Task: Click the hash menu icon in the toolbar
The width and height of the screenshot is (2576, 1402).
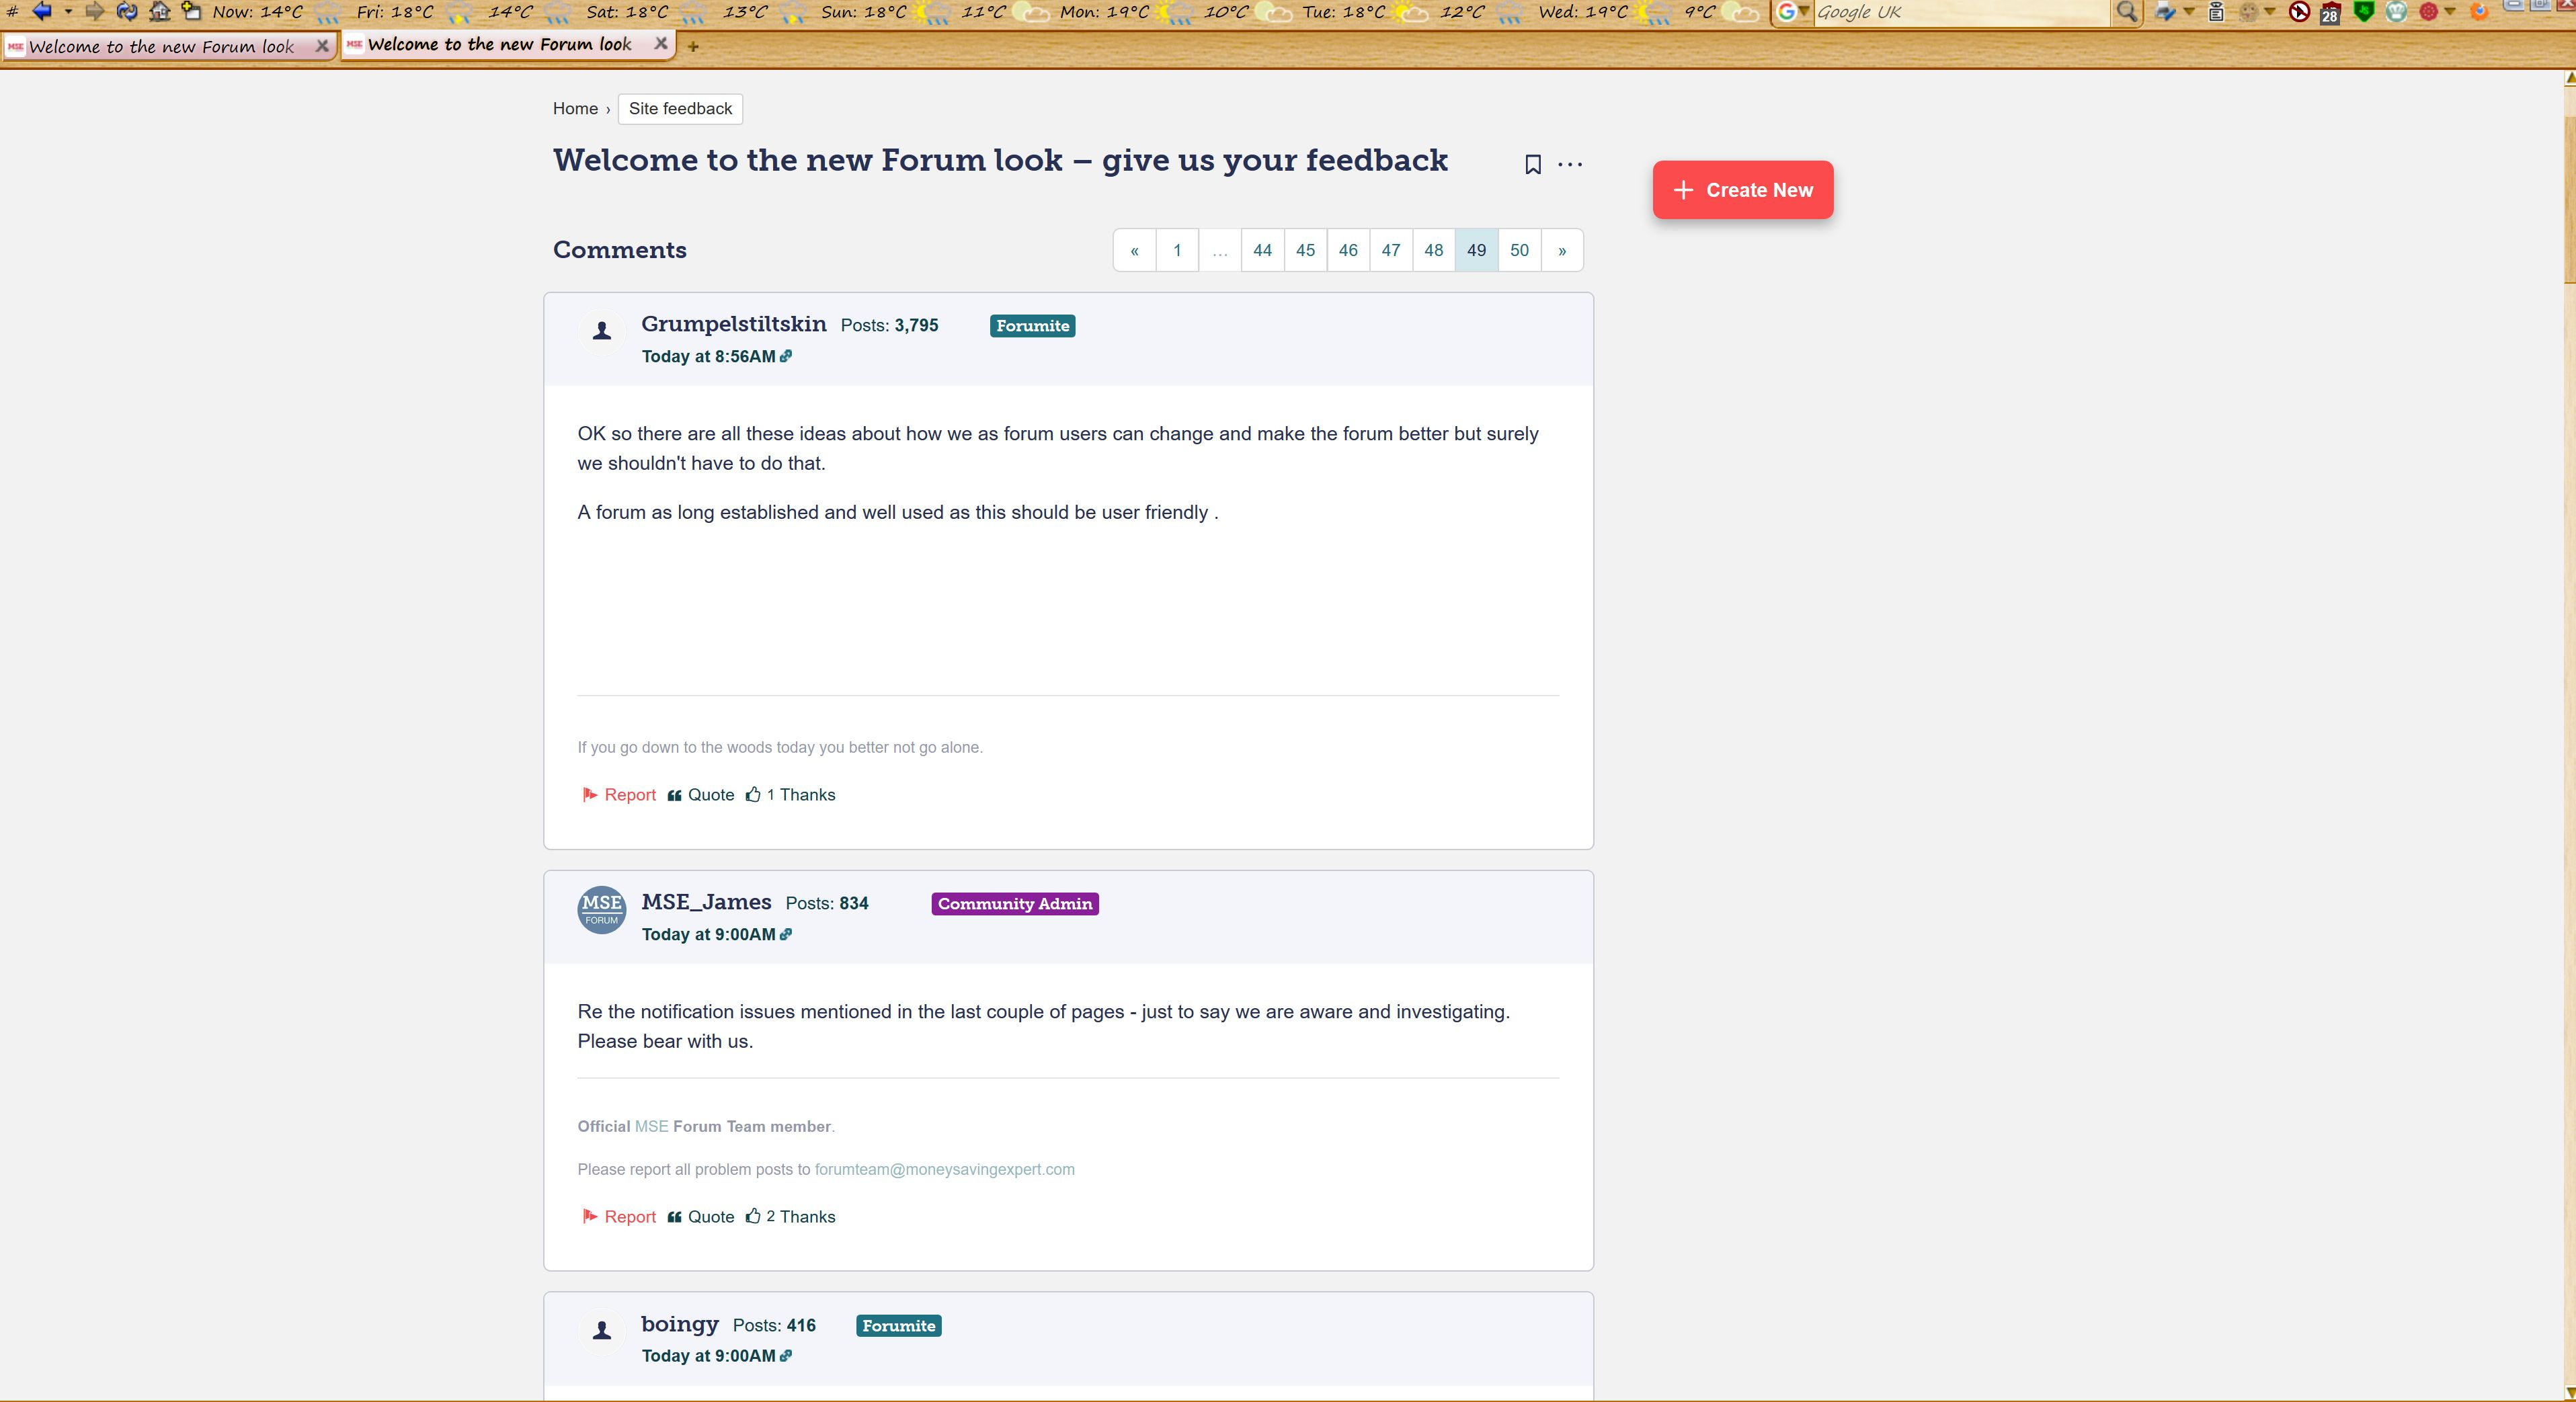Action: click(x=12, y=12)
